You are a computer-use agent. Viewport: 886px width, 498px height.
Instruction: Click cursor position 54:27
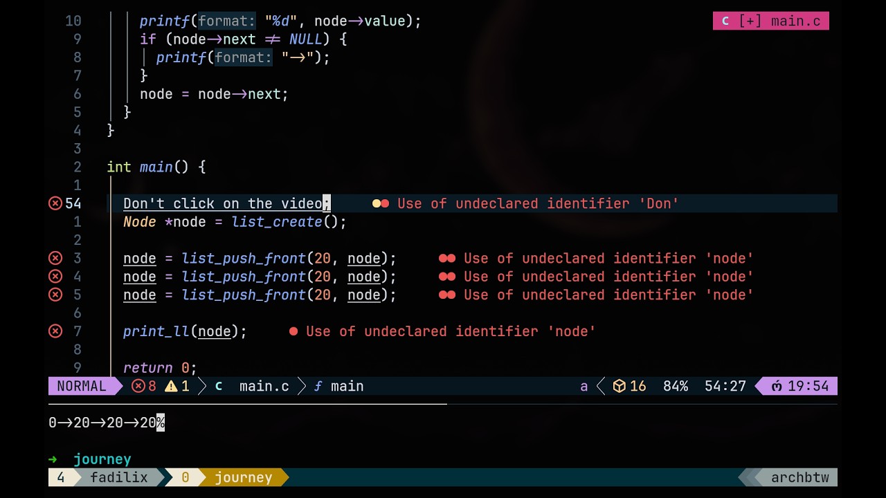point(725,386)
